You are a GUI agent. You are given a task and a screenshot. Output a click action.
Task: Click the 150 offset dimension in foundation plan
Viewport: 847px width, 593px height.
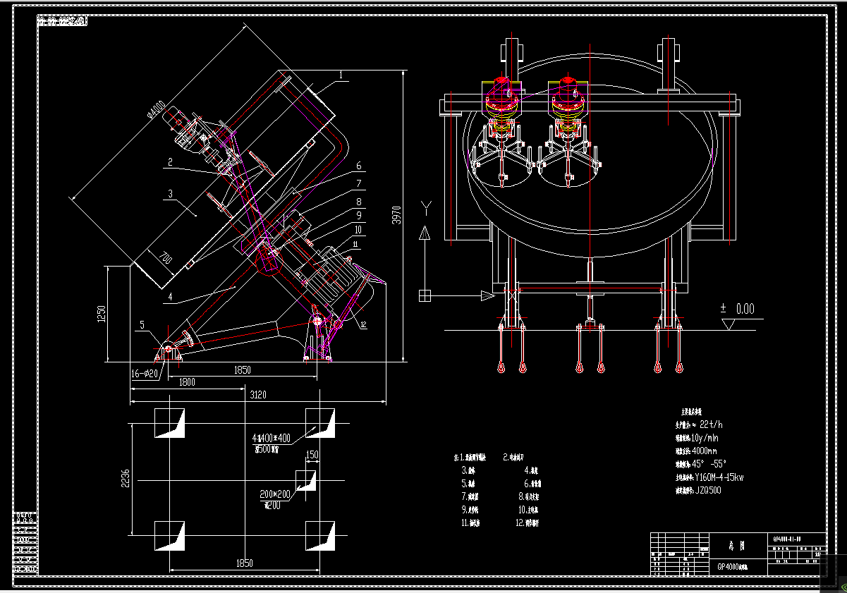click(311, 456)
